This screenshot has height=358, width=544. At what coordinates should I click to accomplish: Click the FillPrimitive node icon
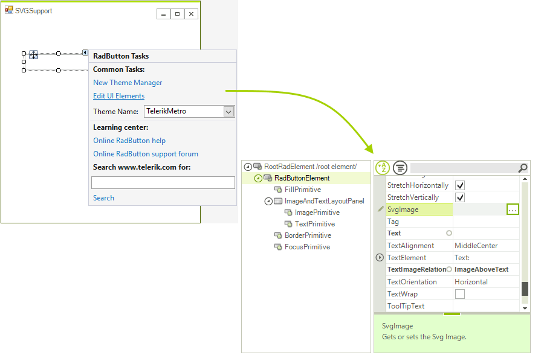coord(278,190)
